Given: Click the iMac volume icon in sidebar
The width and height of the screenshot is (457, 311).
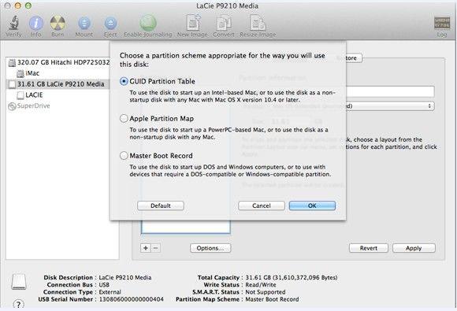Looking at the screenshot, I should pos(20,73).
